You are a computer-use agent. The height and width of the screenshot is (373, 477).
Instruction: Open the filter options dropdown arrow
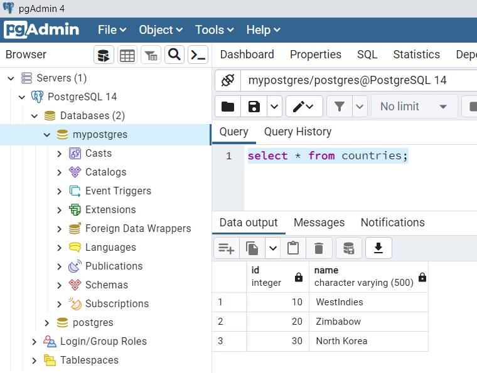point(360,107)
